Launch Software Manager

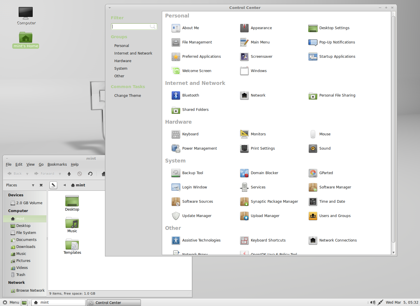[330, 187]
